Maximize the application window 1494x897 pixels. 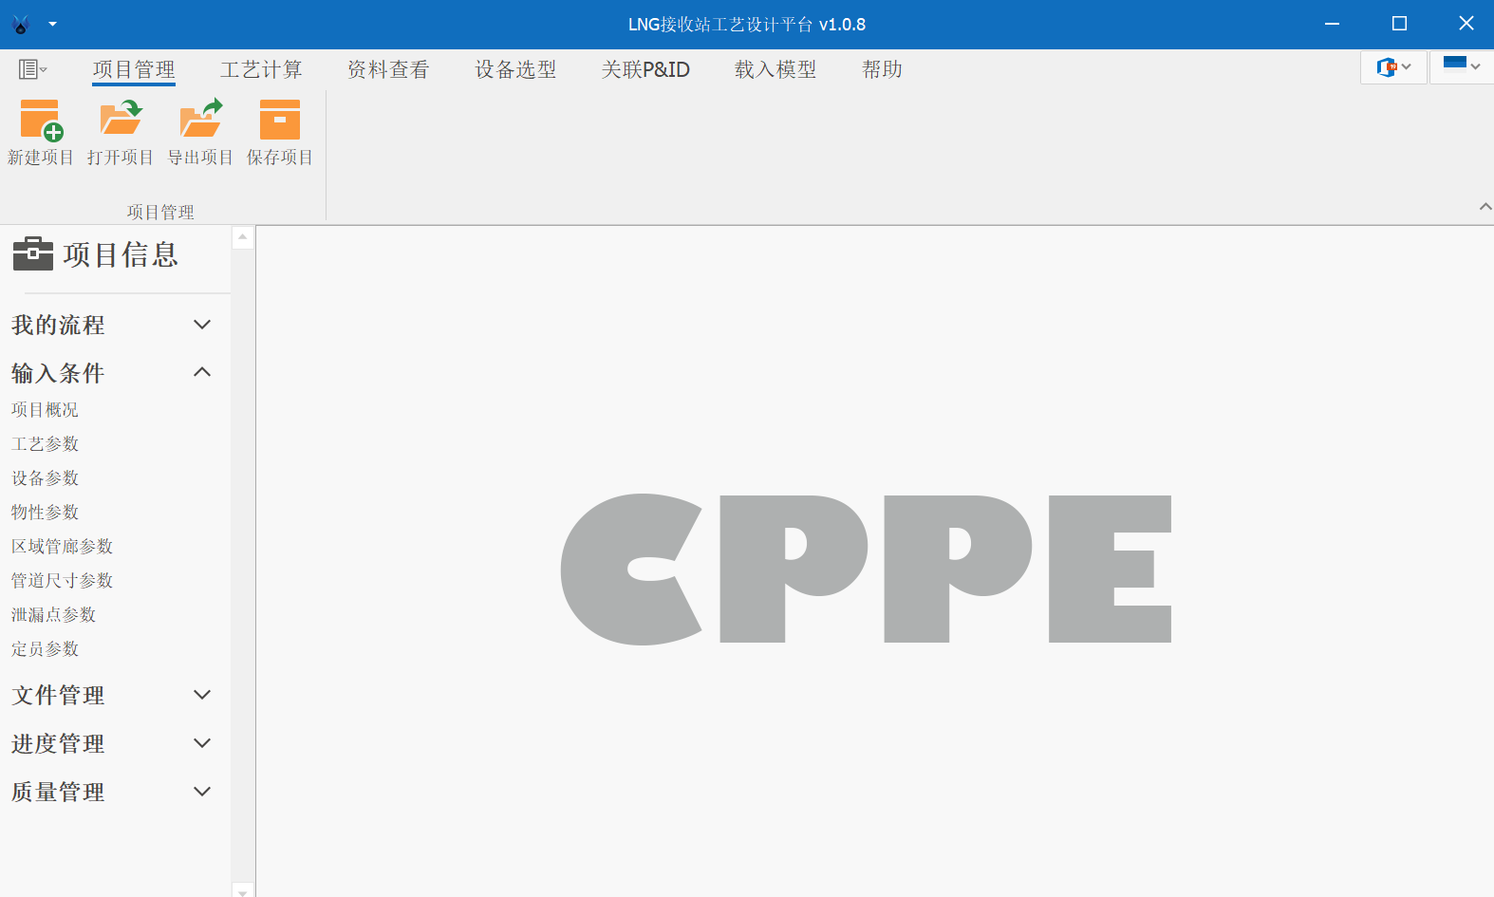(1399, 24)
